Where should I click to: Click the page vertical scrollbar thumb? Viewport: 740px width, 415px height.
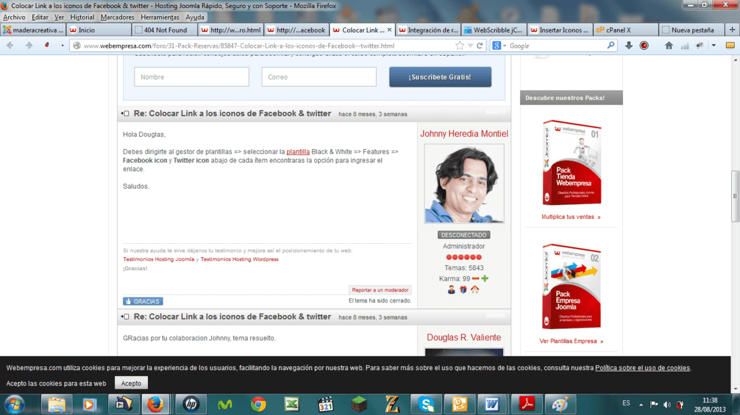click(x=735, y=196)
